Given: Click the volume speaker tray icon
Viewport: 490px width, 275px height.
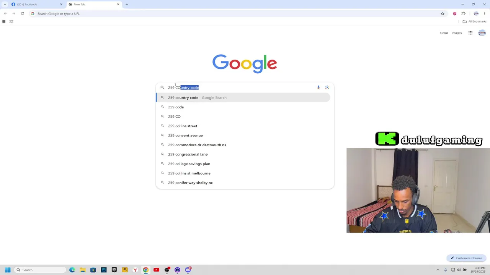Looking at the screenshot, I should 459,270.
